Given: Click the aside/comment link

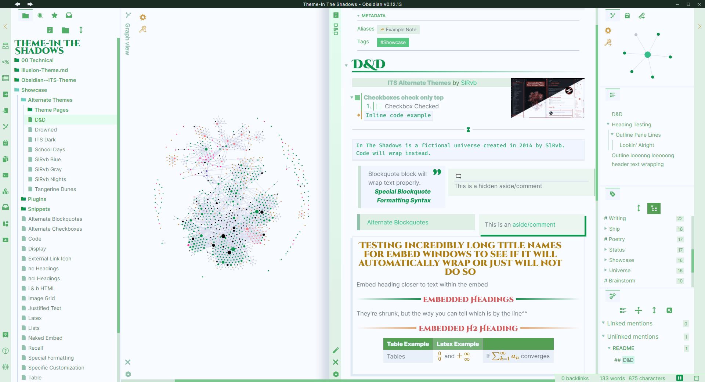Looking at the screenshot, I should click(x=534, y=224).
